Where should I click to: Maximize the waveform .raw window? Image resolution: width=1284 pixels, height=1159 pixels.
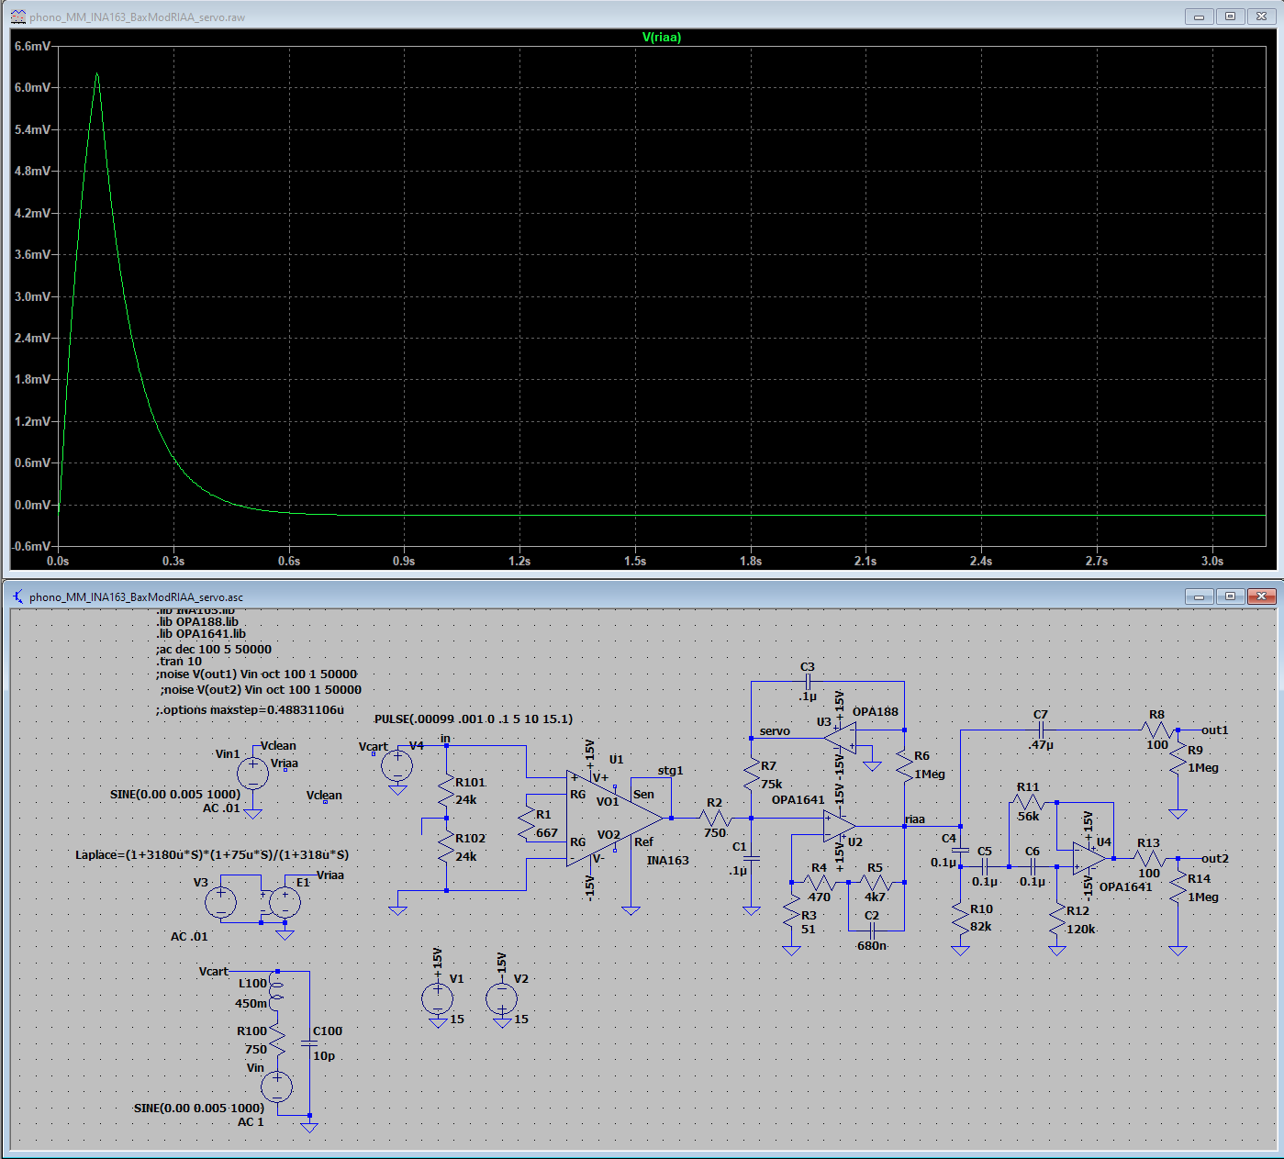tap(1230, 17)
